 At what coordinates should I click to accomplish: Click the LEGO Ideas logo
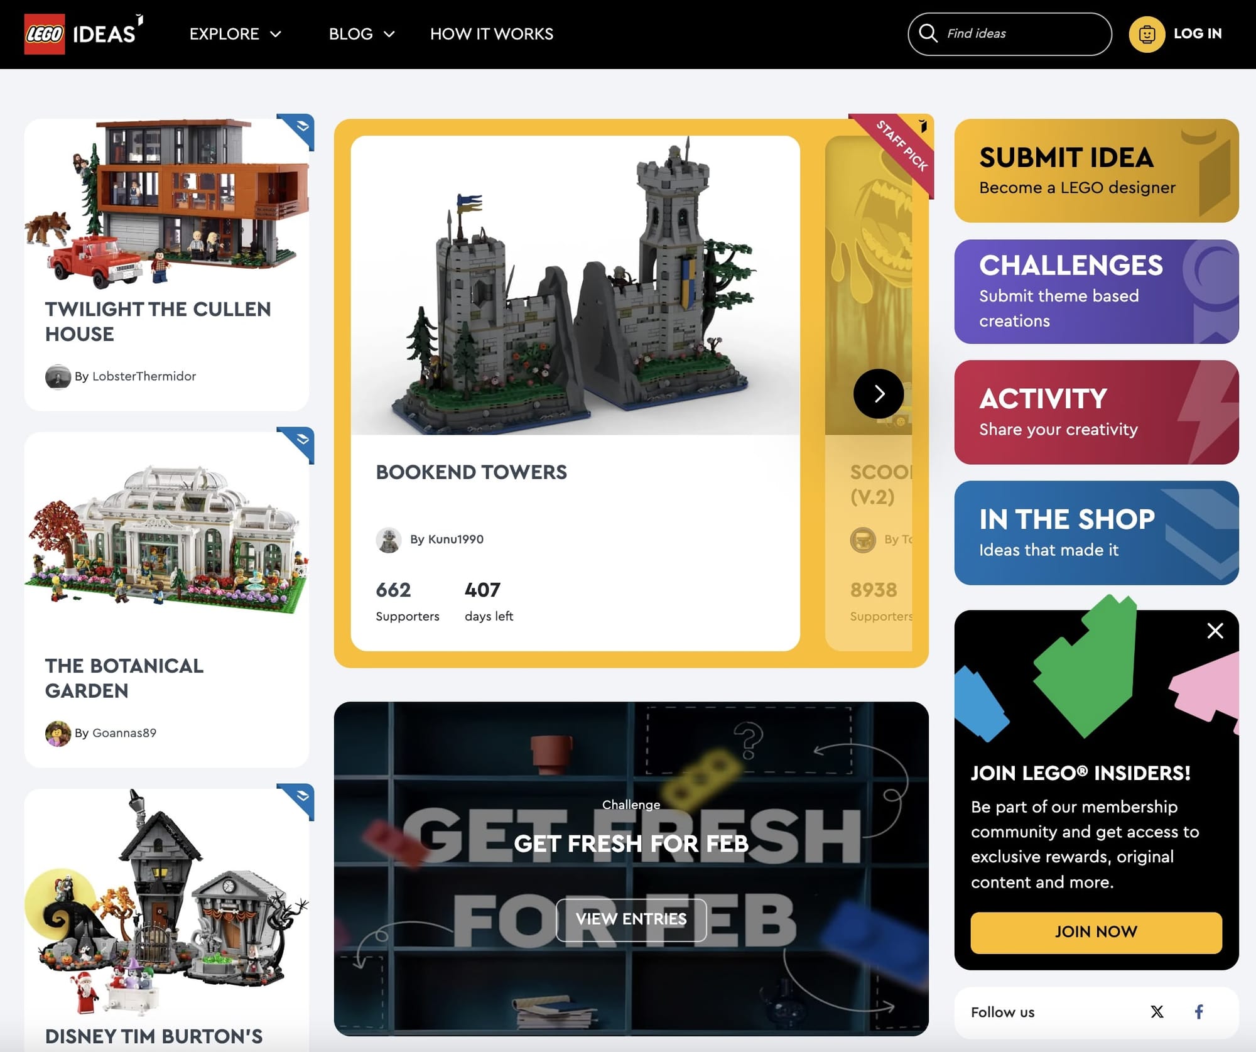point(84,34)
